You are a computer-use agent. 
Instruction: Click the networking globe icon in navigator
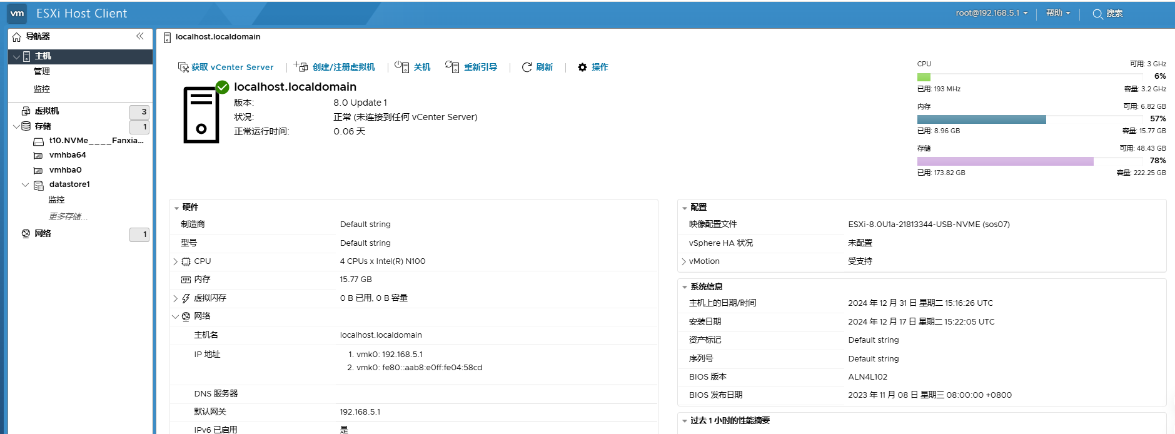[26, 233]
